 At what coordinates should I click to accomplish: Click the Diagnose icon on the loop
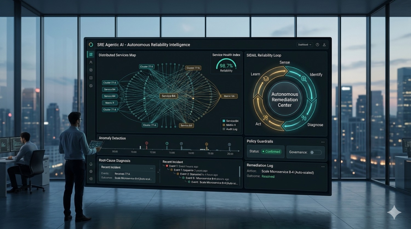(304, 118)
